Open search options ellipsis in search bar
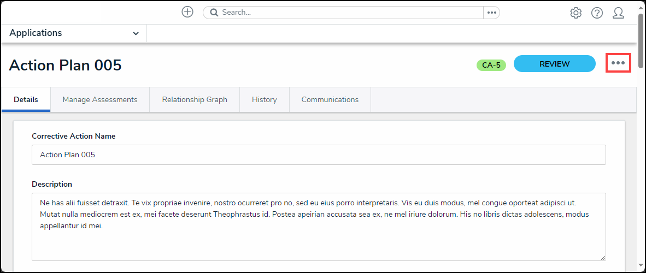Viewport: 646px width, 273px height. pyautogui.click(x=491, y=13)
